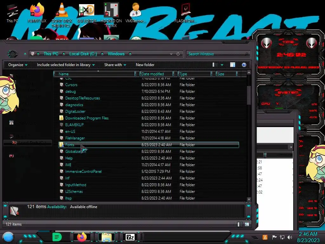Open 7-Zip from the taskbar
Viewport: 325px width, 244px height.
click(x=130, y=237)
